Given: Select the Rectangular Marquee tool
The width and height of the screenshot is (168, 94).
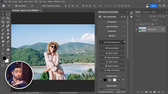Looking at the screenshot, I should pyautogui.click(x=8, y=14).
